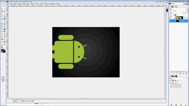Viewport: 189px width, 106px height.
Task: Open the Colors menu
Action: pyautogui.click(x=32, y=4)
